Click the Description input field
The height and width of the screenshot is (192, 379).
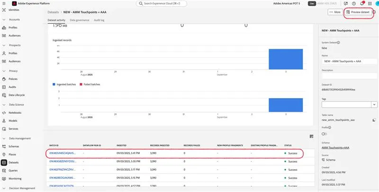tap(349, 76)
